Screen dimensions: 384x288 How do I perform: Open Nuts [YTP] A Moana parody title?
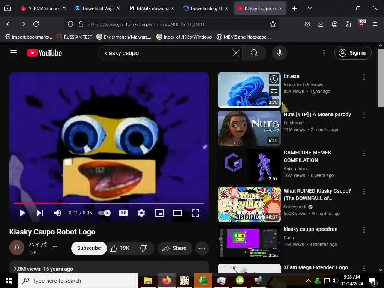point(317,114)
